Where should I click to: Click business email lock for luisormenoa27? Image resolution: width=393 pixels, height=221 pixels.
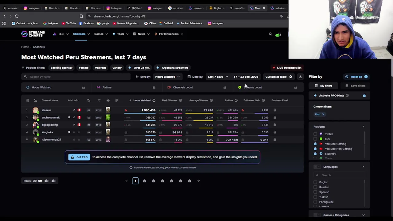point(275,140)
